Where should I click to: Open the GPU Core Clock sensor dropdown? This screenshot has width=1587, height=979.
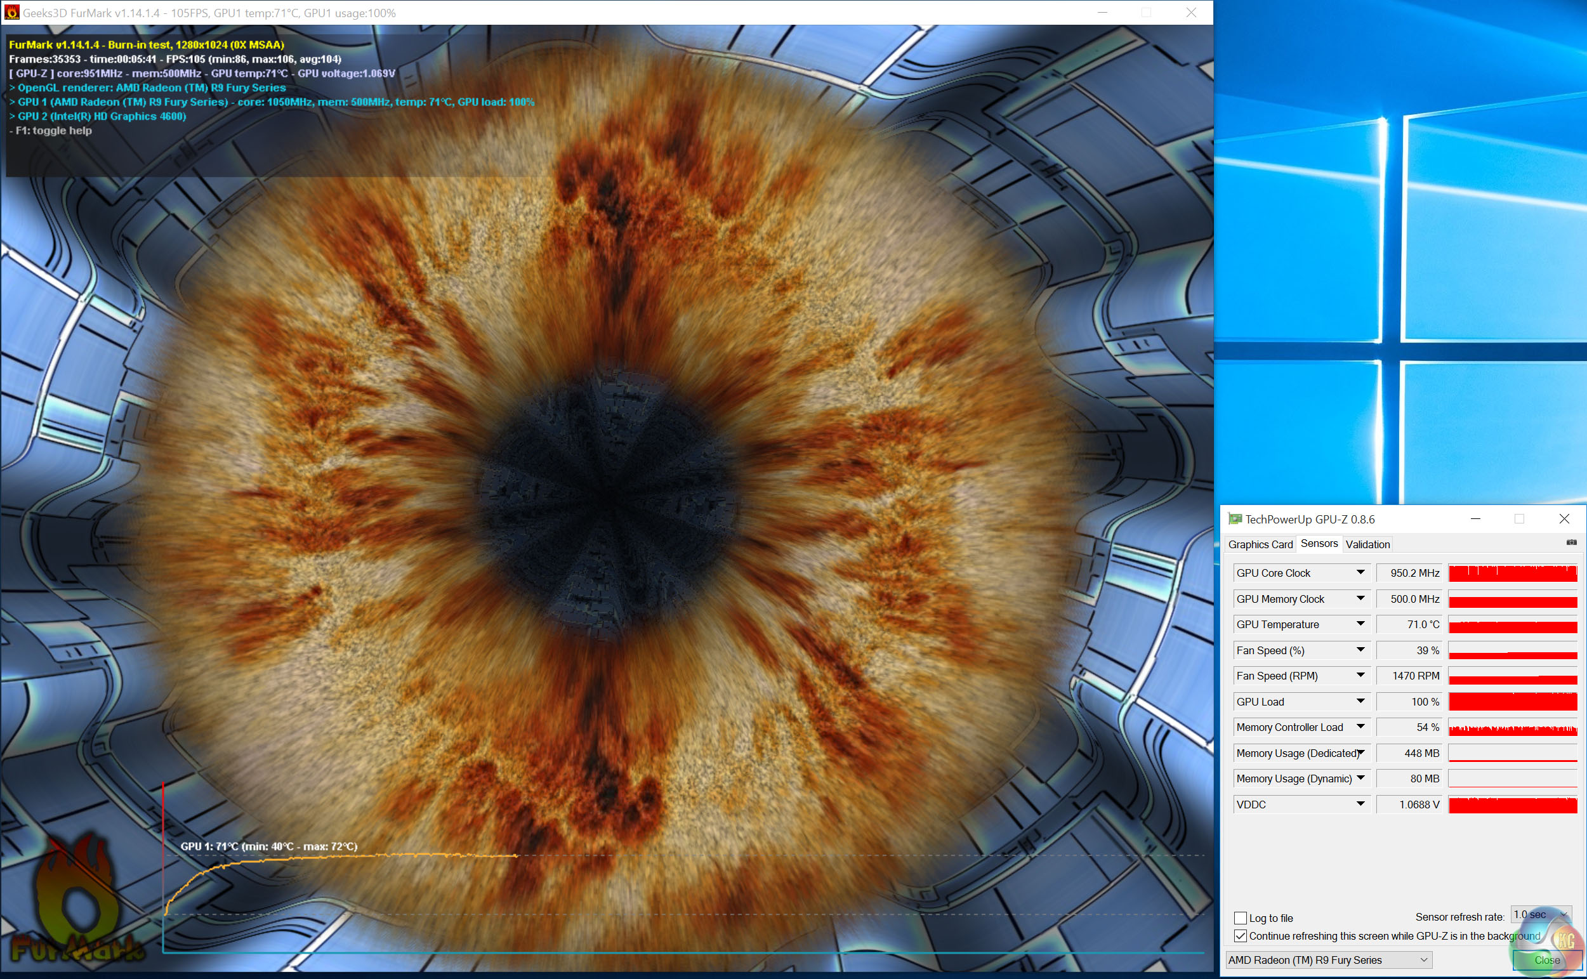[1360, 572]
